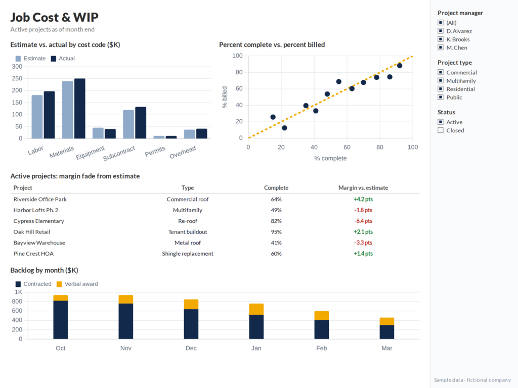Image resolution: width=518 pixels, height=388 pixels.
Task: Select the Oak Hill Retail project
Action: click(x=214, y=232)
